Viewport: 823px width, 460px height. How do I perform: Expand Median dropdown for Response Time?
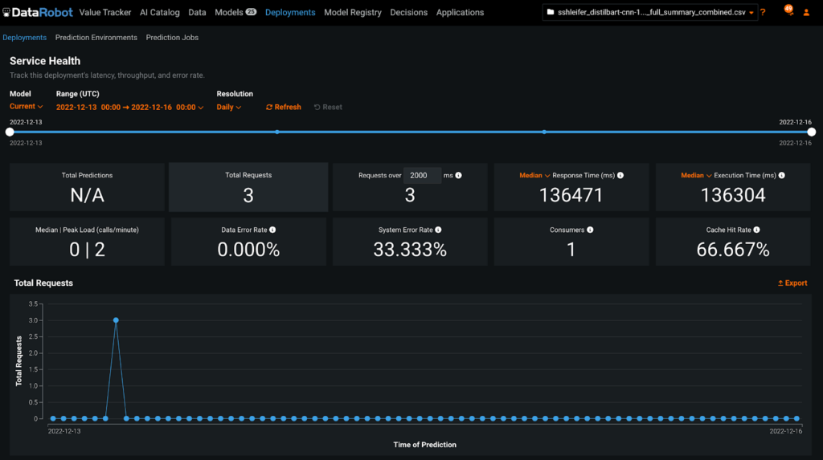click(x=534, y=175)
